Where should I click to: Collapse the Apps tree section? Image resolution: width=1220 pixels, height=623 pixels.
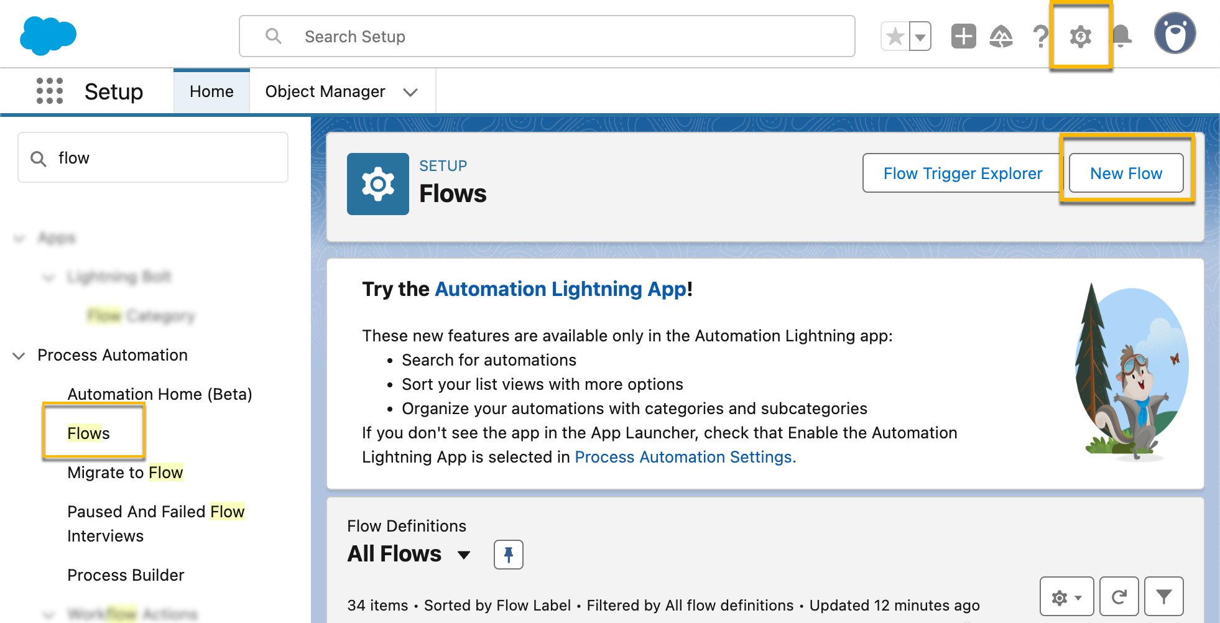pos(19,238)
